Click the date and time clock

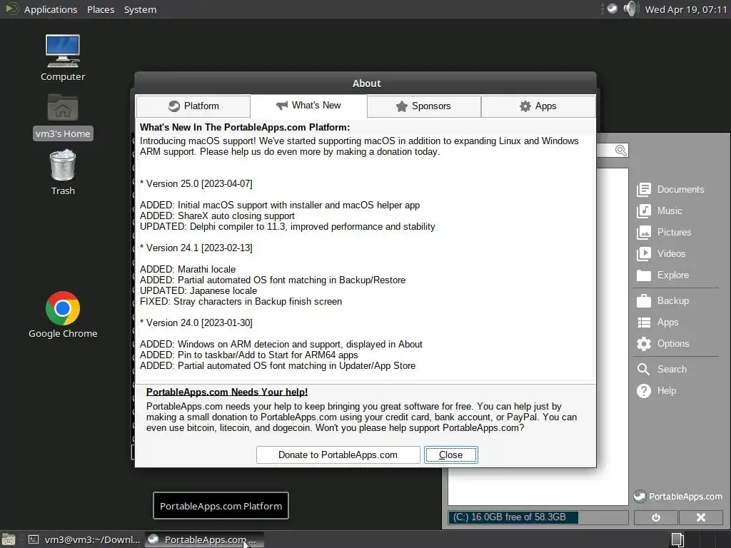coord(686,9)
